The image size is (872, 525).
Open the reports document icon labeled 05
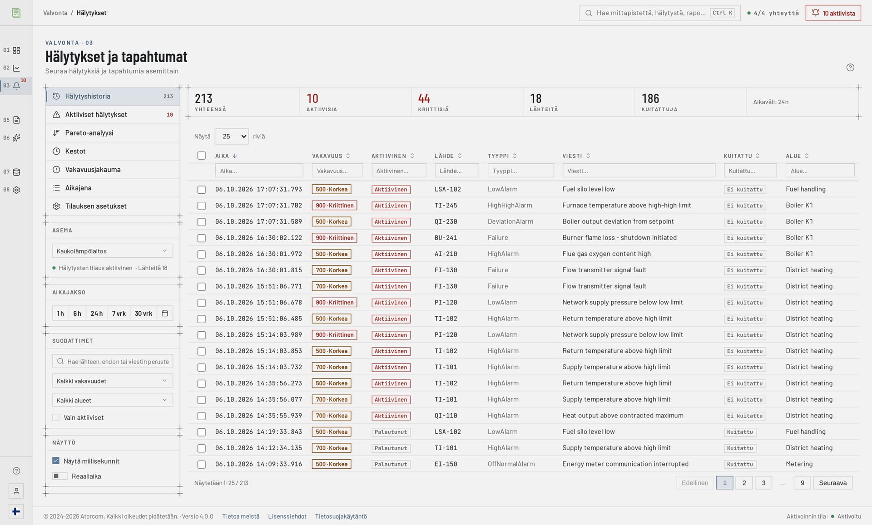pyautogui.click(x=16, y=120)
